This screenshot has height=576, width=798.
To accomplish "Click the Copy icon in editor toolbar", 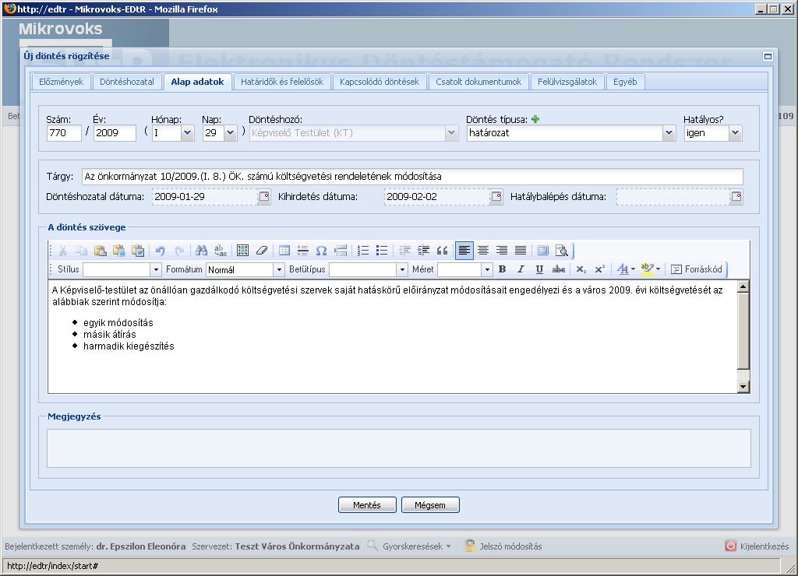I will [x=81, y=251].
